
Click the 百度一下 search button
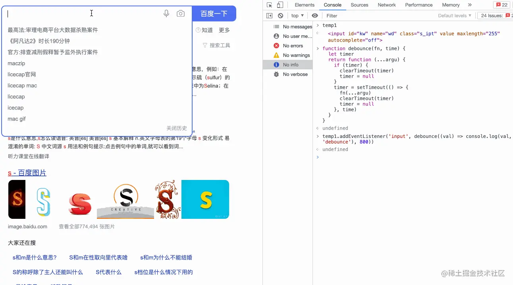[214, 13]
